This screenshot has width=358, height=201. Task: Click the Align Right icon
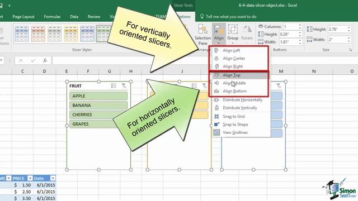[216, 66]
